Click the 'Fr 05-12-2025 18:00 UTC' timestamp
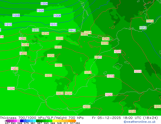The image size is (161, 124). (x=117, y=118)
